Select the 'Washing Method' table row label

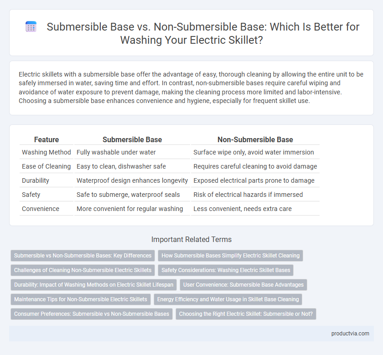(47, 152)
